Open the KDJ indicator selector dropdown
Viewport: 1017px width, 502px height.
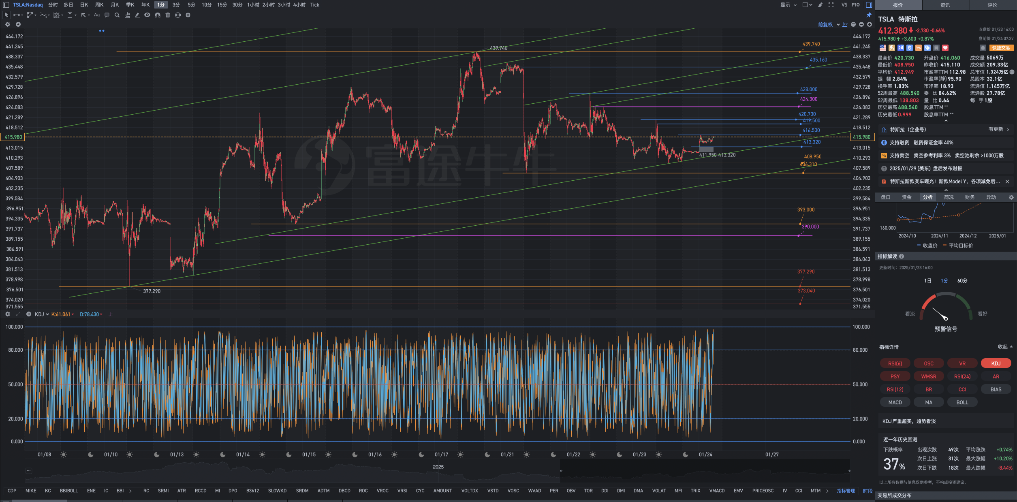pyautogui.click(x=42, y=314)
